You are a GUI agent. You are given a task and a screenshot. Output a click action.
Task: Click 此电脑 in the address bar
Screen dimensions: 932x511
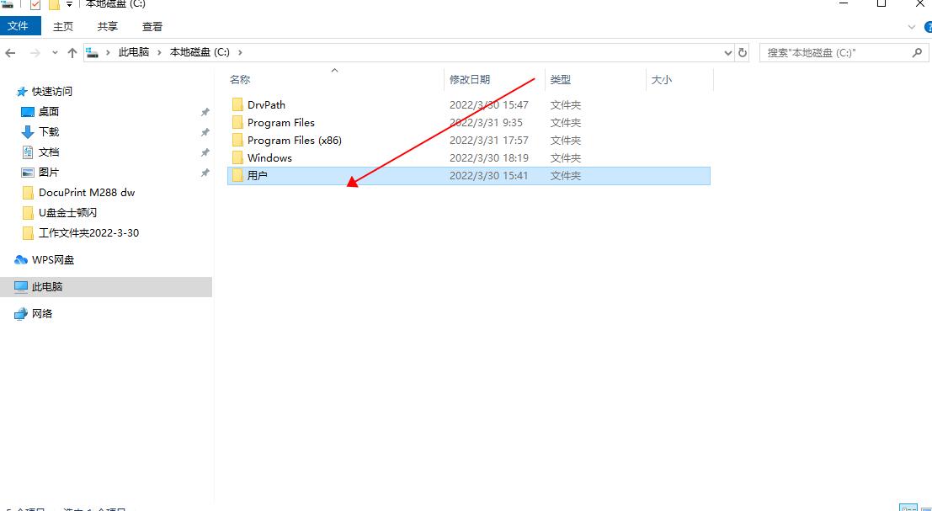coord(134,52)
